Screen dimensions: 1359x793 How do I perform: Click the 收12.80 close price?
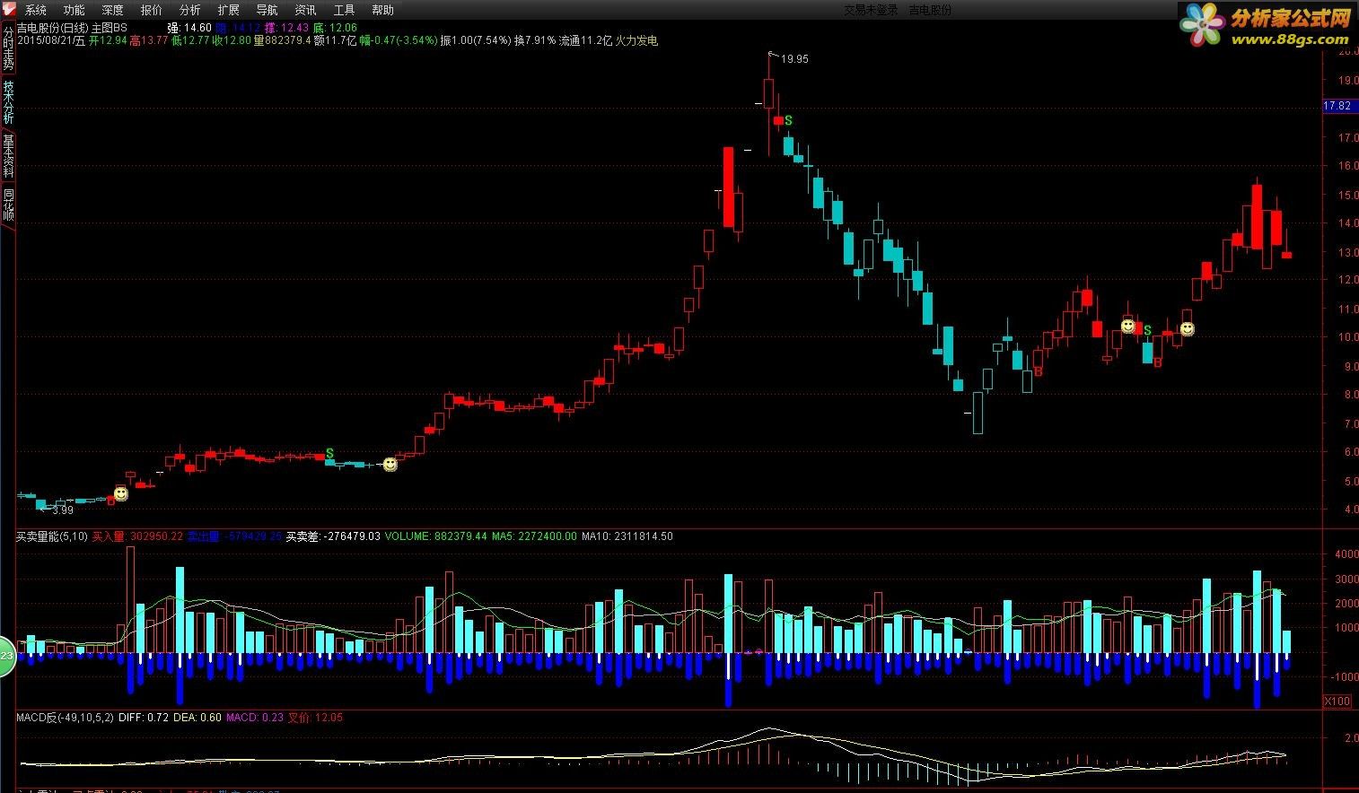click(x=232, y=40)
